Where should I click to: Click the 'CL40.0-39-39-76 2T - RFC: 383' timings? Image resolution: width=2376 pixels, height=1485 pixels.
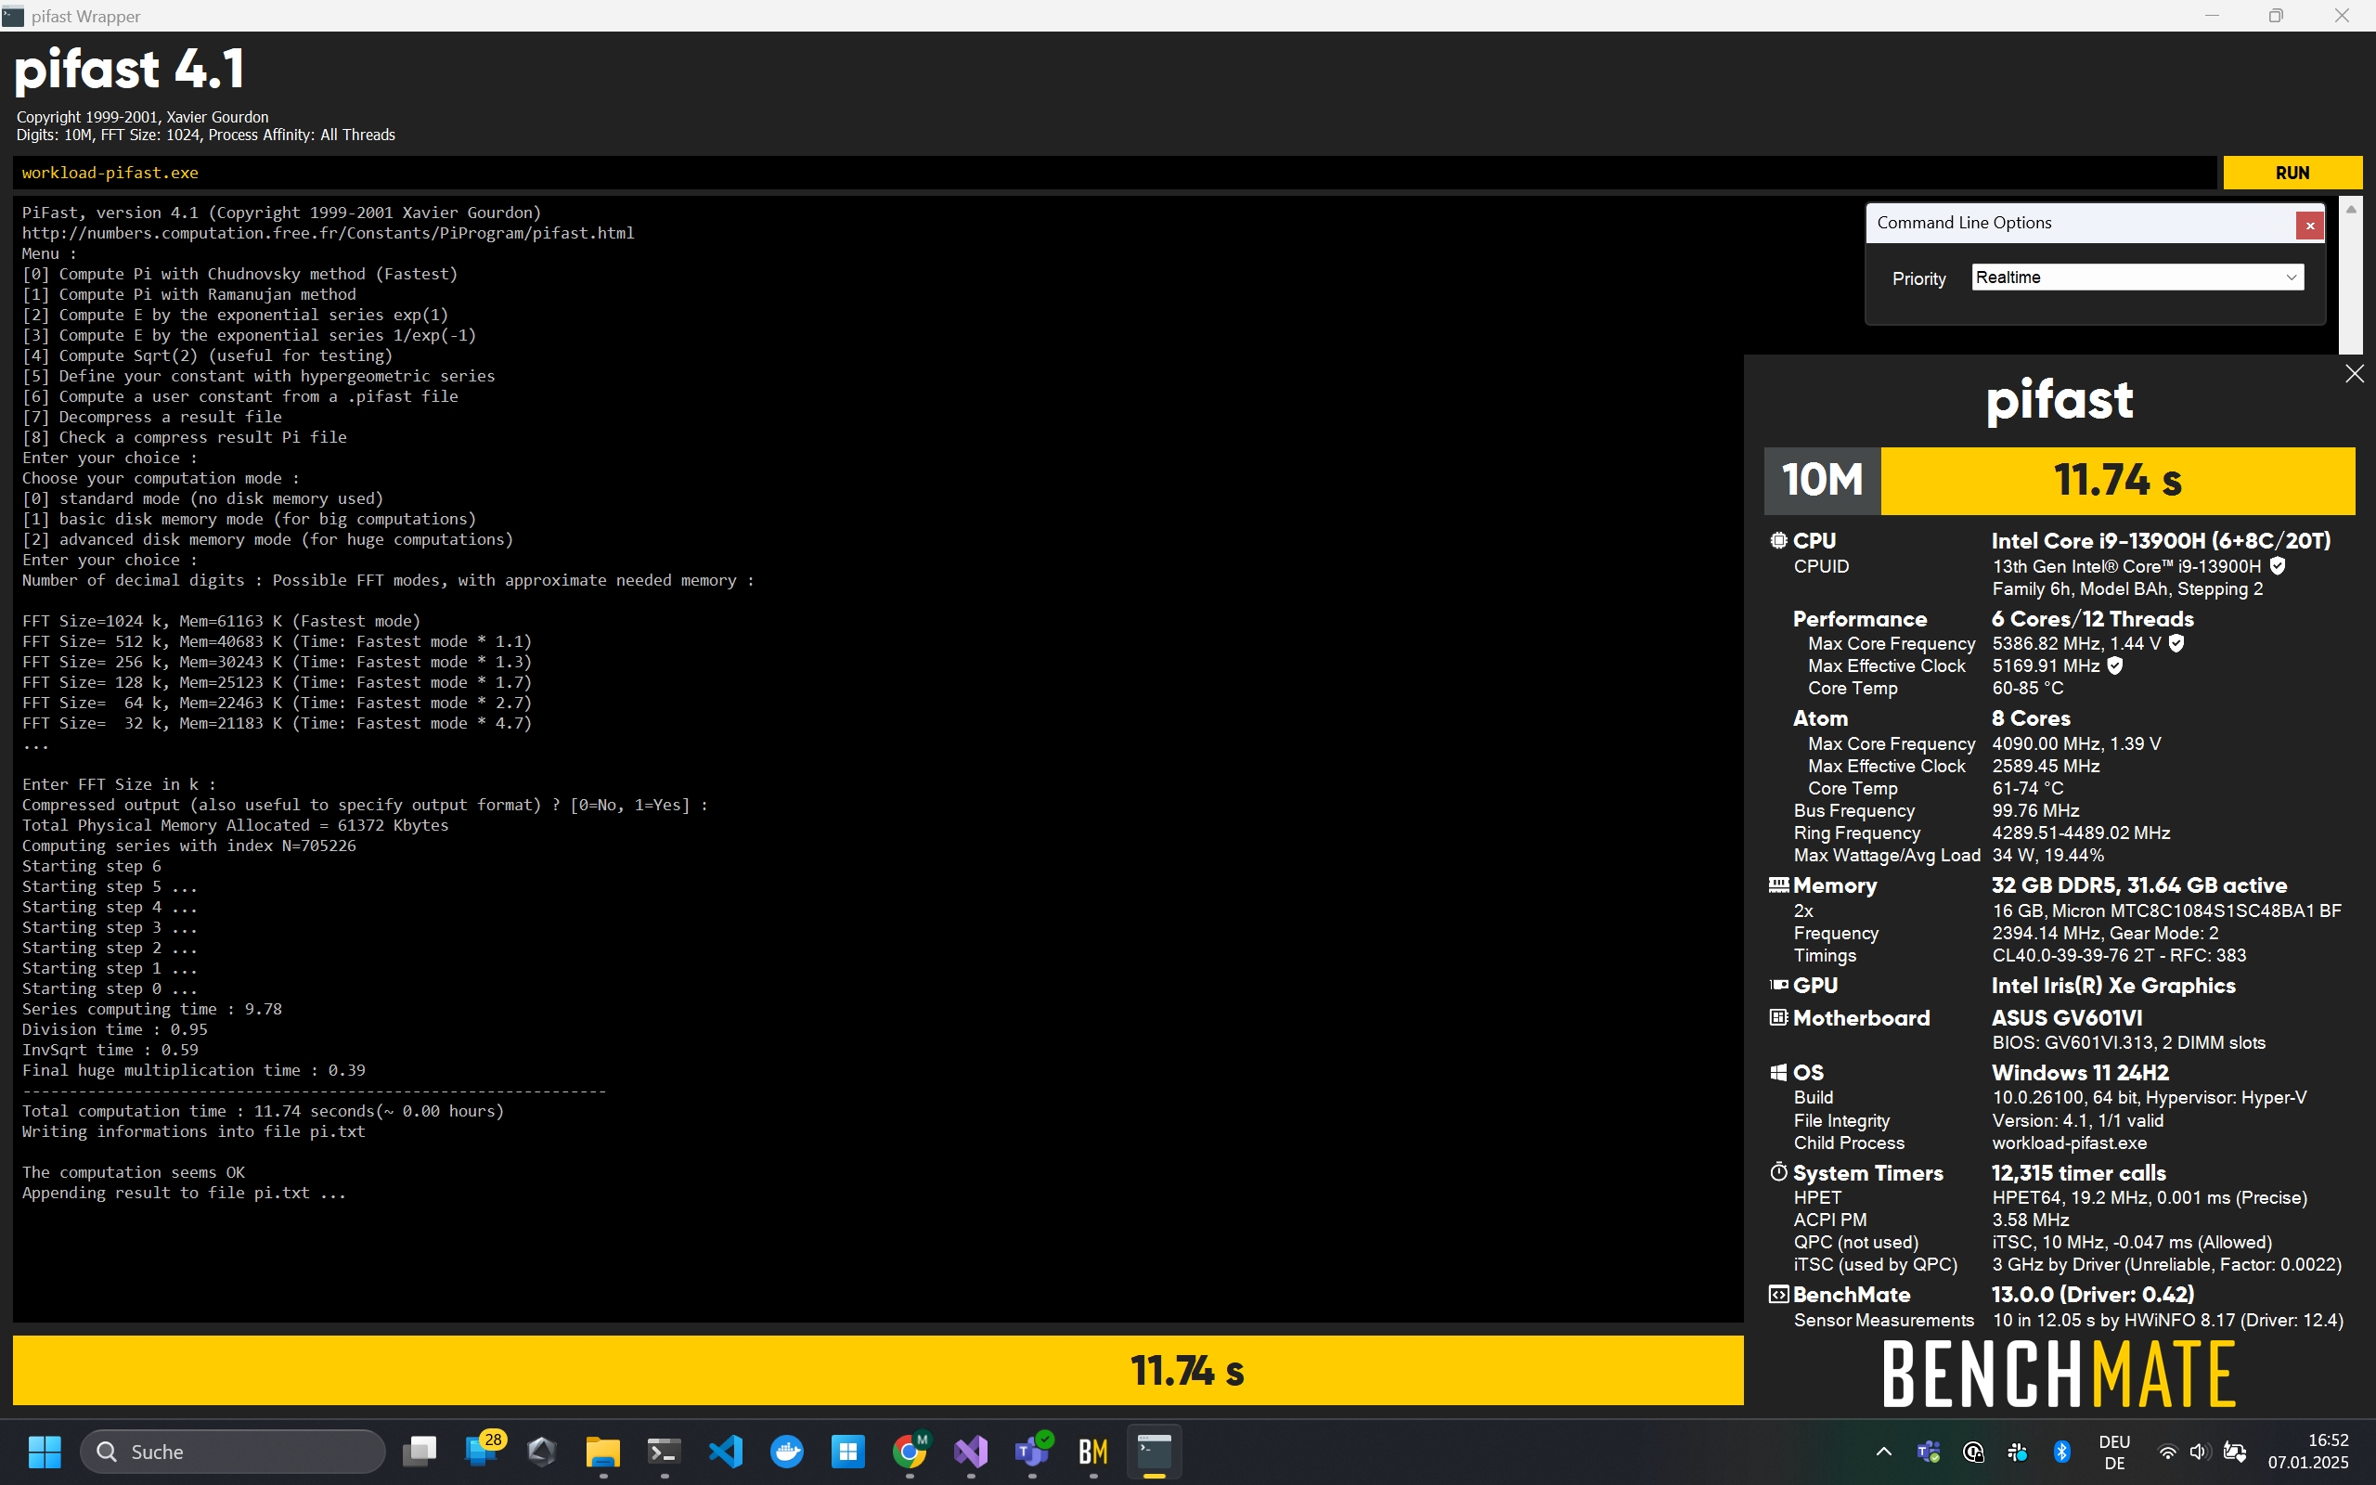coord(2119,956)
